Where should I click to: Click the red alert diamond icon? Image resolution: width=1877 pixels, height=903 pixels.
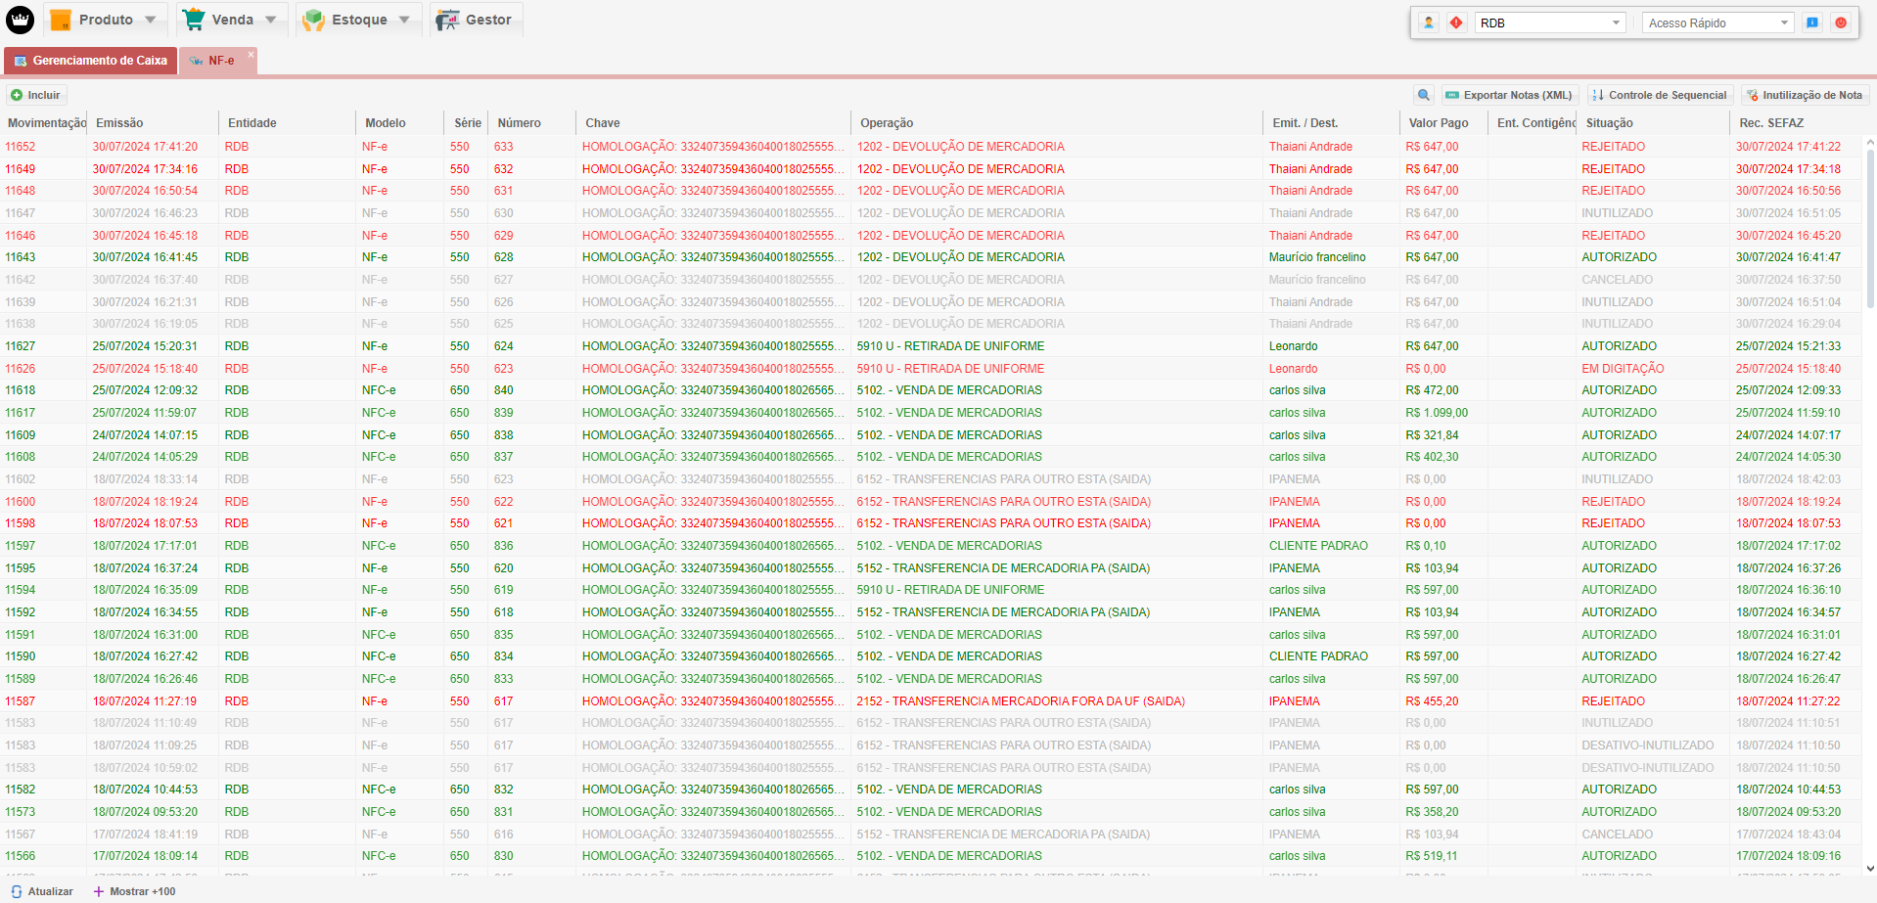point(1456,23)
